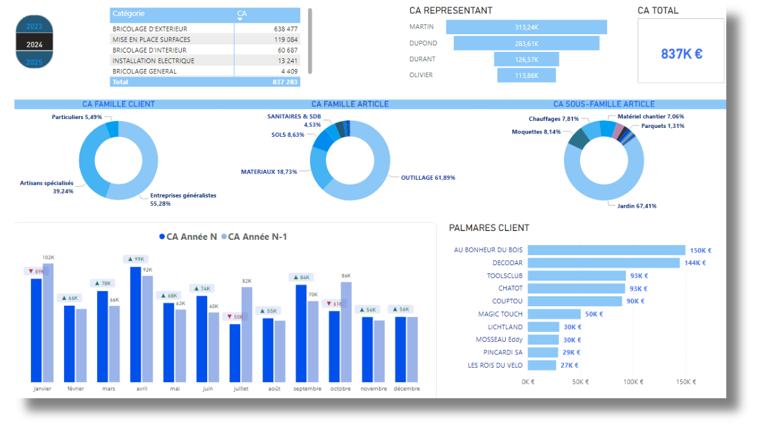Click the CA Année N legend marker
This screenshot has height=426, width=765.
(x=161, y=237)
